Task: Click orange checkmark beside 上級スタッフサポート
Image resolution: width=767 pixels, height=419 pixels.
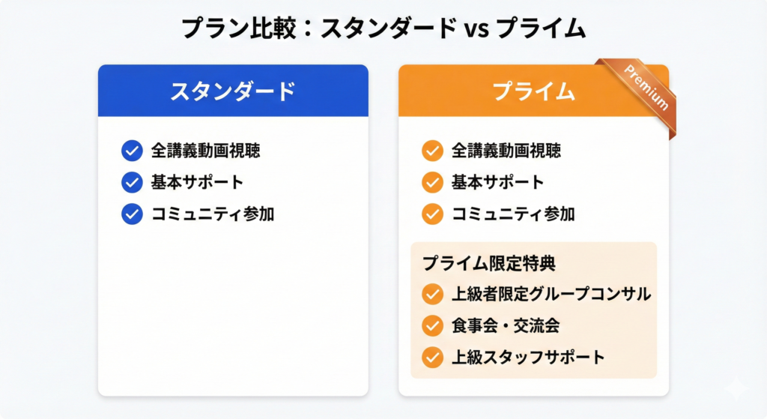Action: click(x=432, y=357)
